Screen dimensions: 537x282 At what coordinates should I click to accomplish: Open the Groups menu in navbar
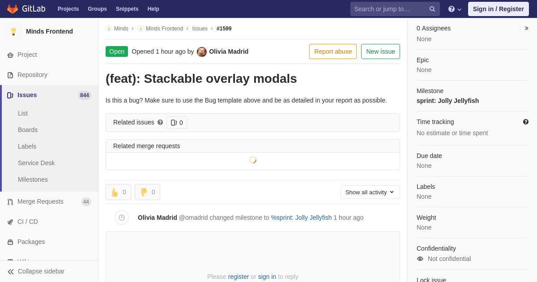[x=97, y=9]
